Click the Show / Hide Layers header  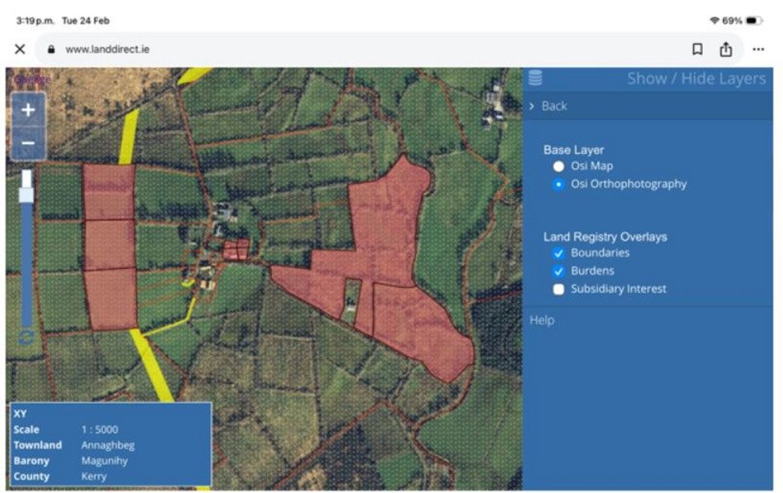click(x=696, y=79)
